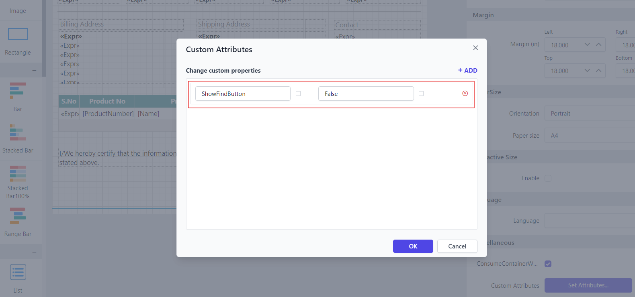Increase the Top margin value
This screenshot has height=297, width=635.
(x=598, y=71)
